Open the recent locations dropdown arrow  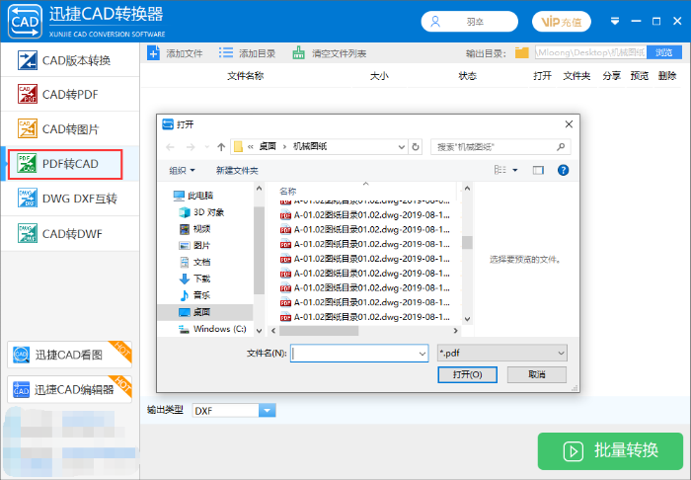pyautogui.click(x=206, y=147)
